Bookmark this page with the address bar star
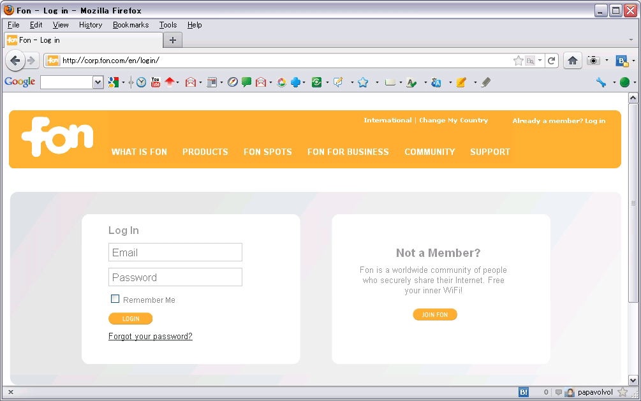Screen dimensions: 641x401 [518, 61]
